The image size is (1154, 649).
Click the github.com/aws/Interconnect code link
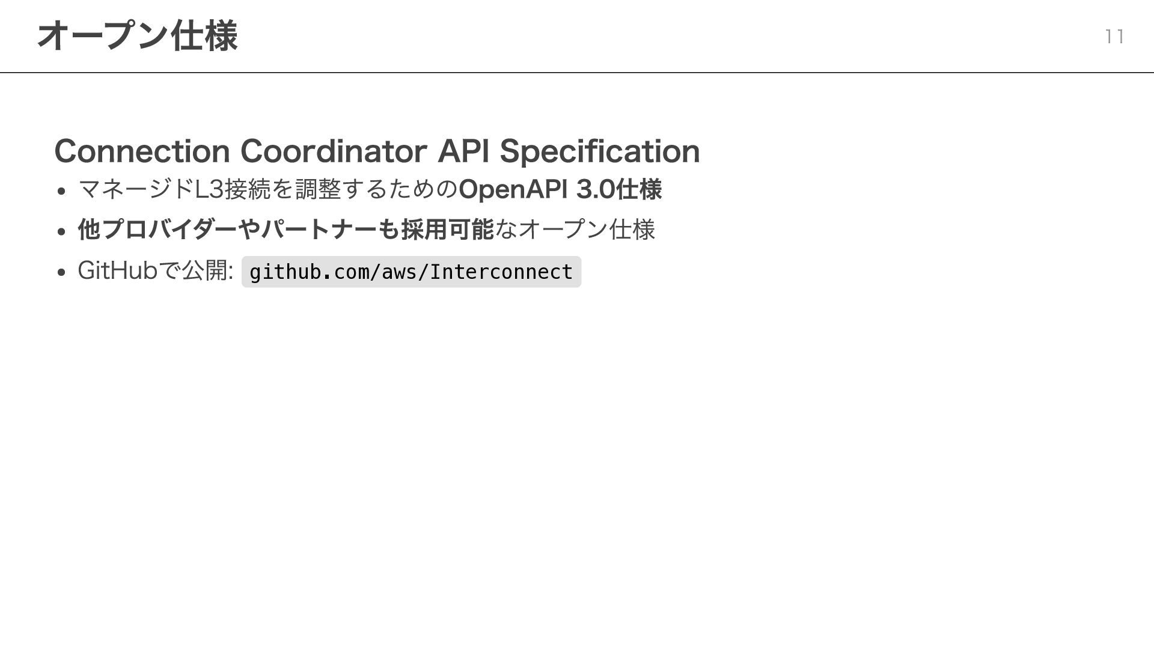(x=411, y=272)
